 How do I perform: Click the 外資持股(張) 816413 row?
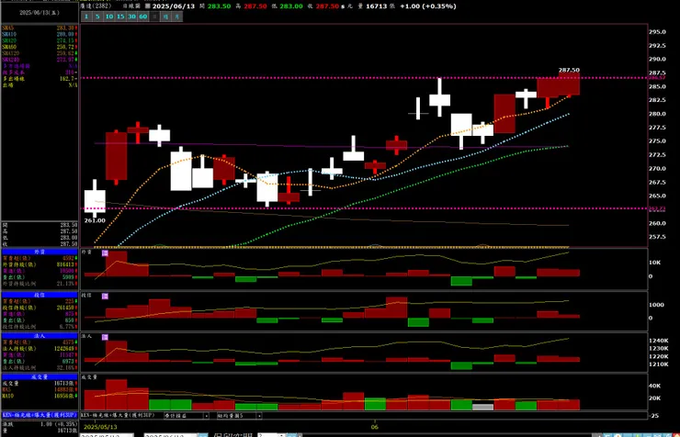pos(40,264)
